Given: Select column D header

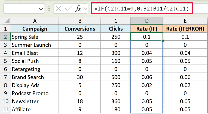Looking at the screenshot, I should 146,21.
